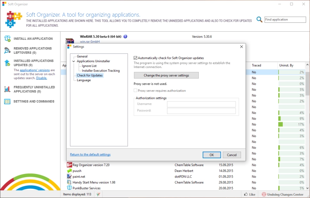Select Applications Uninstaller in settings tree
The image size is (310, 198).
[93, 61]
